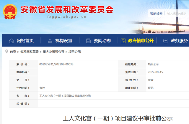Viewport: 189px width, 124px height.
Task: Open the 政府信息公开 navigation menu item
Action: click(x=141, y=41)
